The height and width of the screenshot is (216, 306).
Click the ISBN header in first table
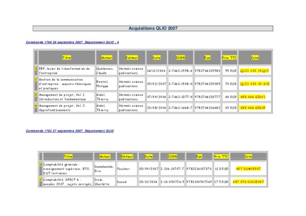pyautogui.click(x=181, y=57)
